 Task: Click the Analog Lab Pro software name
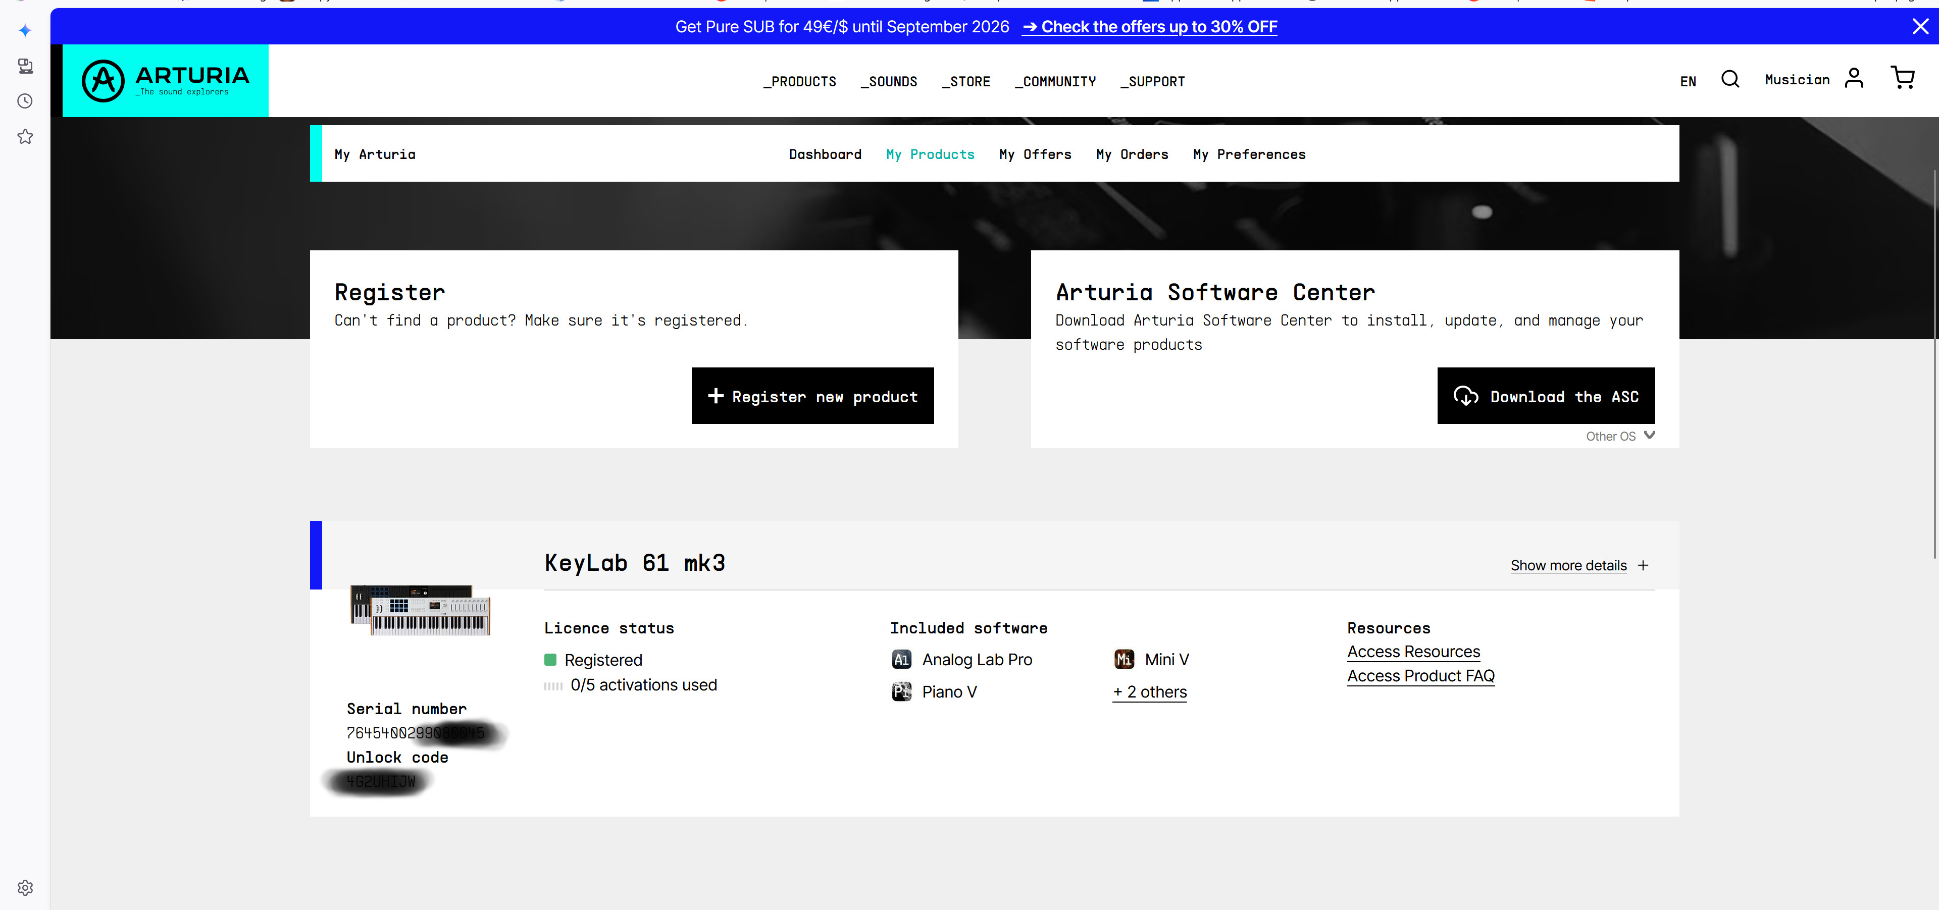(x=977, y=660)
